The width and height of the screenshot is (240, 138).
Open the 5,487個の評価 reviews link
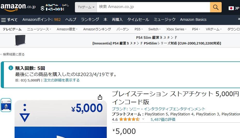pyautogui.click(x=163, y=119)
